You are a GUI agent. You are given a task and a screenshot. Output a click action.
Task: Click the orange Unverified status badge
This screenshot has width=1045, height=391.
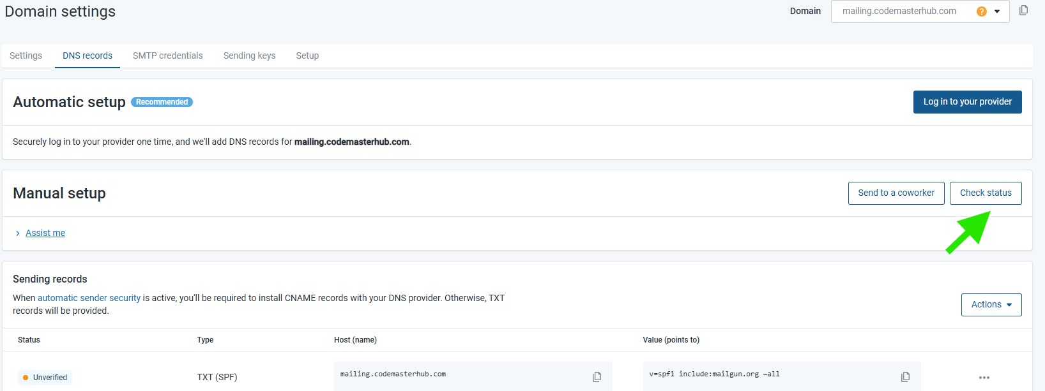tap(45, 378)
